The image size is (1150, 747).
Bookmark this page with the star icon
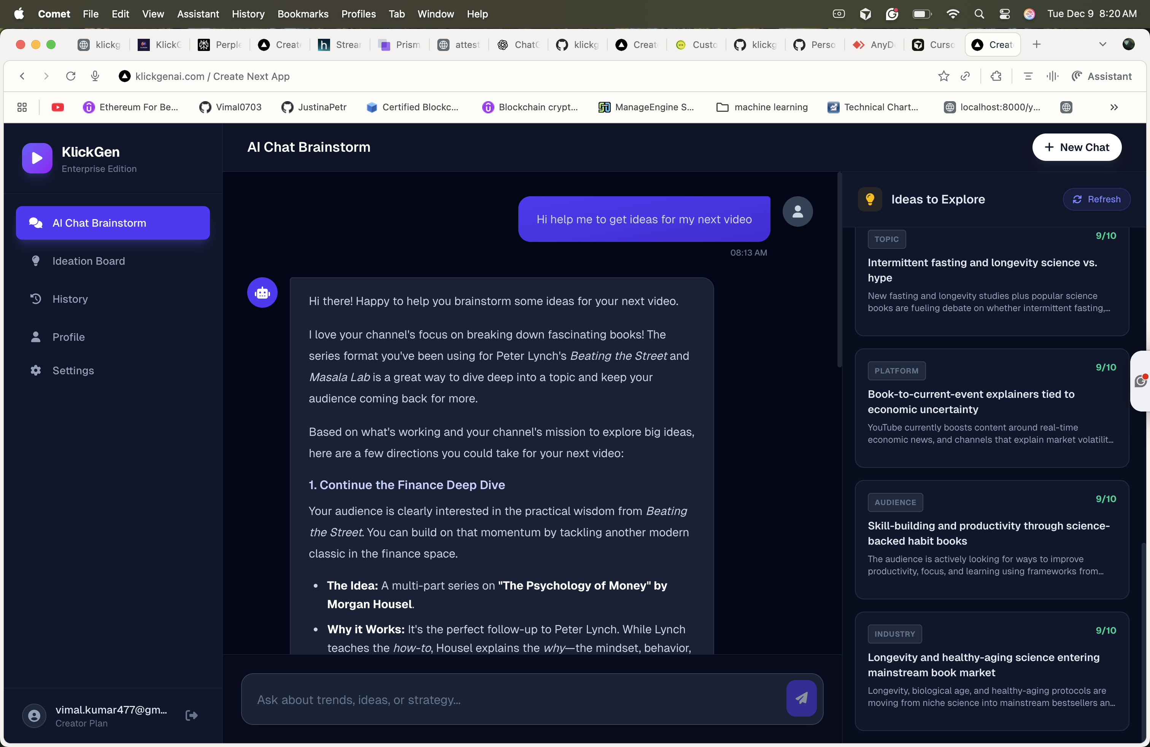click(943, 76)
